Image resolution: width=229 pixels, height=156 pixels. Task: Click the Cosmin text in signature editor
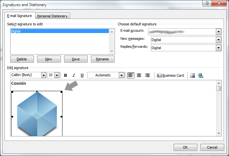tap(19, 83)
